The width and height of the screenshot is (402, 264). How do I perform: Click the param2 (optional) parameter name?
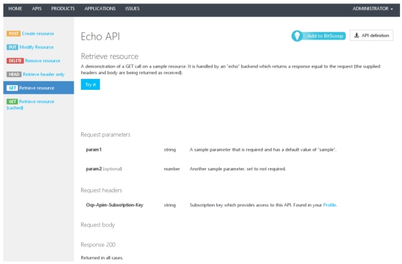[104, 169]
